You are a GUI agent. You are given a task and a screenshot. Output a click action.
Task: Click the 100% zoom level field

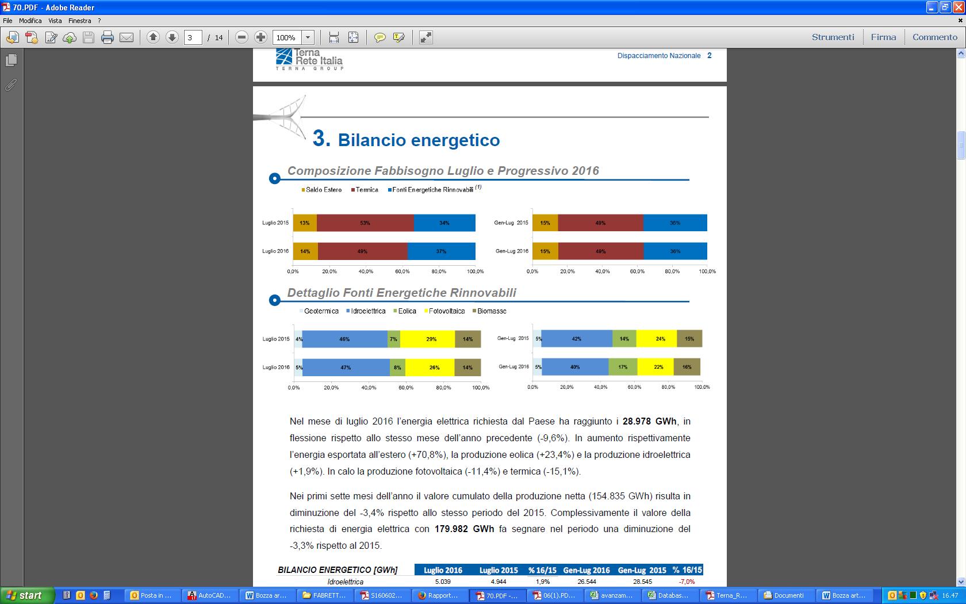click(287, 37)
